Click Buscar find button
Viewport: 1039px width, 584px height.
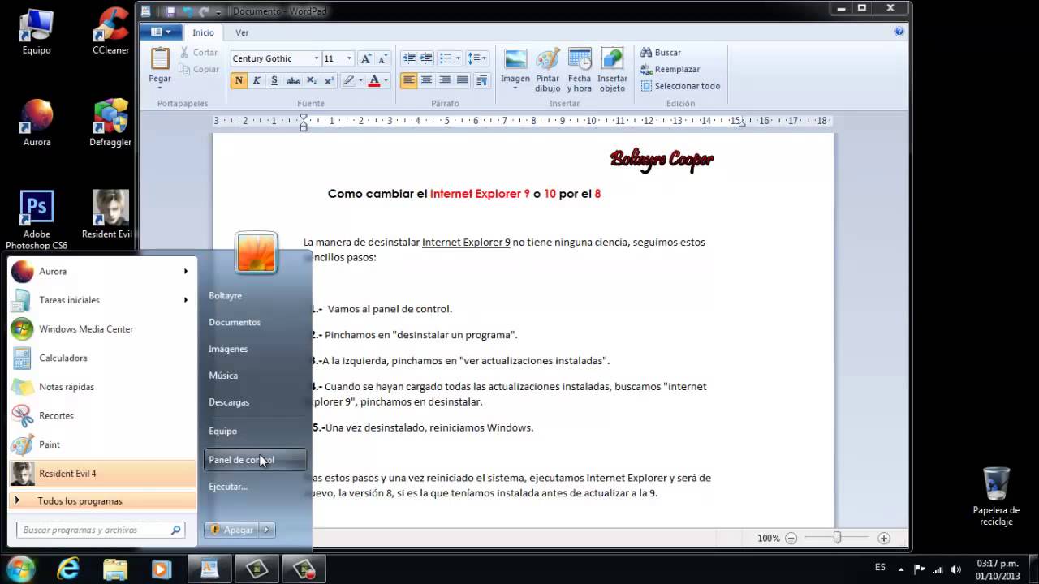[x=661, y=53]
